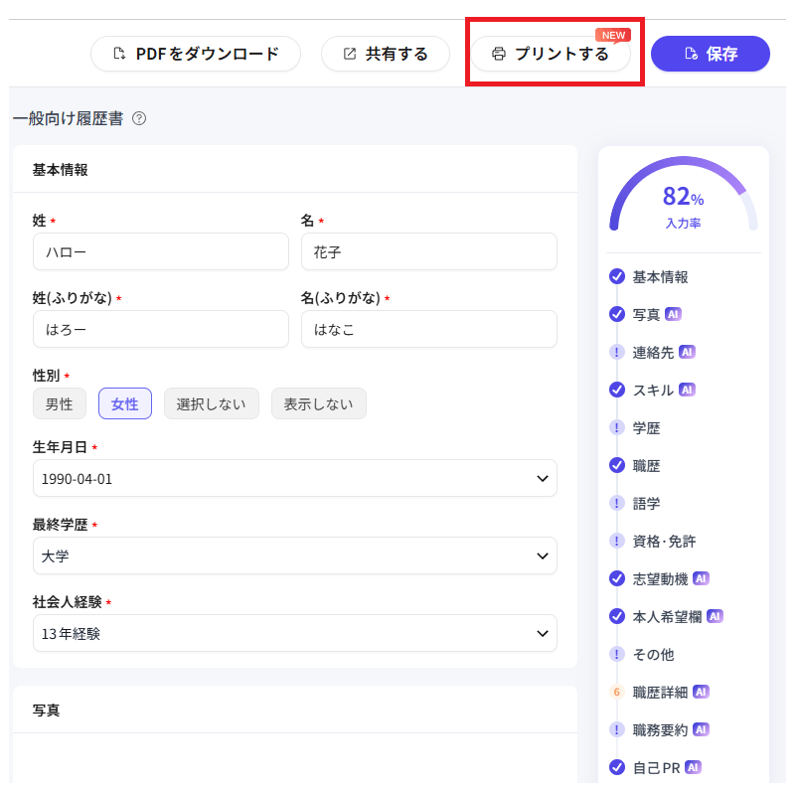Click the AI badge next to 写真
The height and width of the screenshot is (792, 799).
tap(673, 314)
